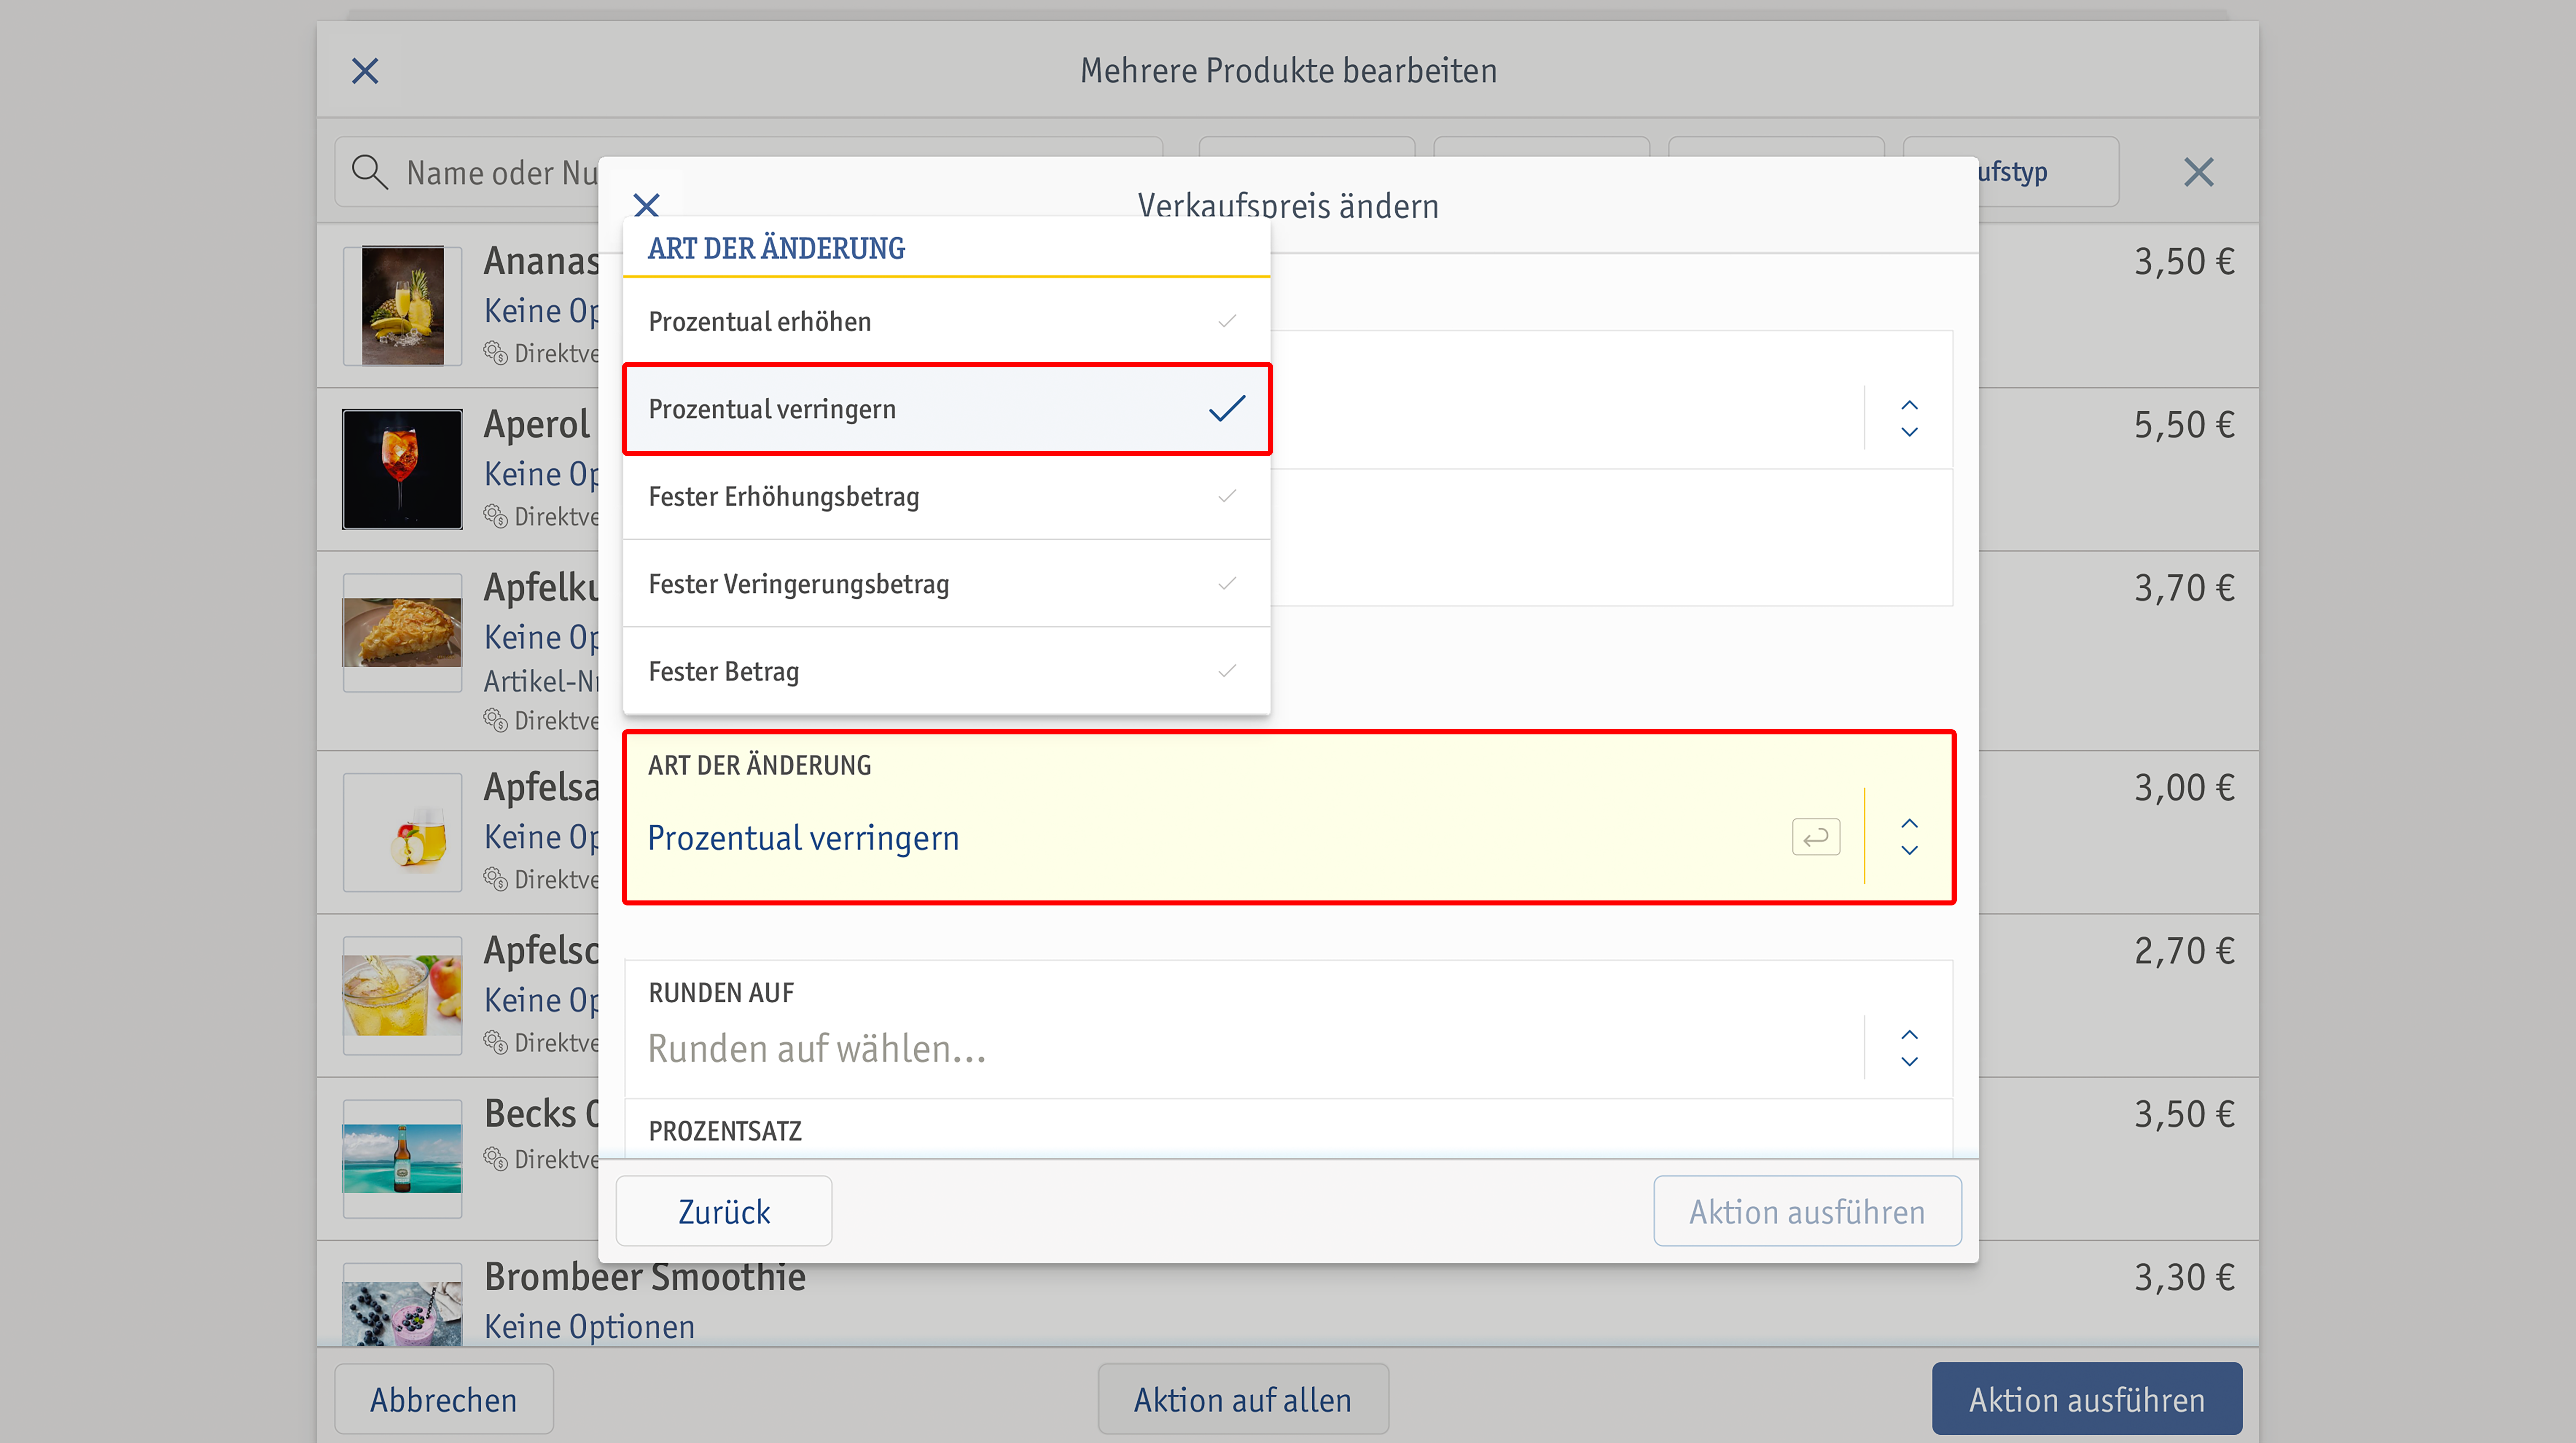Close the Mehrere Produkte bearbeiten dialog

coord(365,71)
